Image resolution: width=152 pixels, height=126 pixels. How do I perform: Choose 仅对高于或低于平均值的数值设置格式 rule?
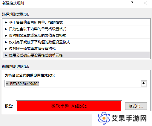tap(76, 42)
